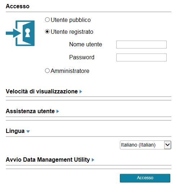This screenshot has height=185, width=180.
Task: Focus the Password input field
Action: coord(141,57)
